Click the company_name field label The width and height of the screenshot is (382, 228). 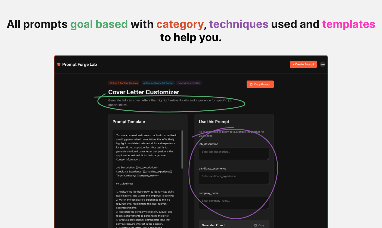coord(209,193)
